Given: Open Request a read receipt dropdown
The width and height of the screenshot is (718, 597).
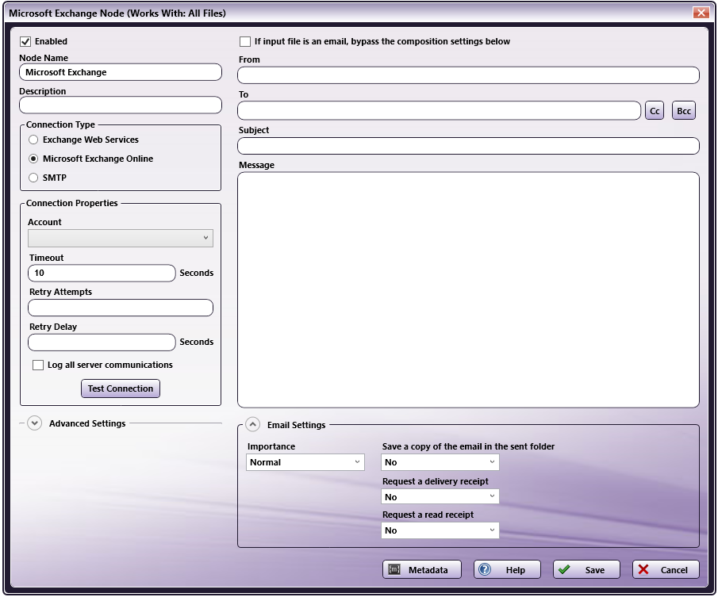Looking at the screenshot, I should pos(440,530).
